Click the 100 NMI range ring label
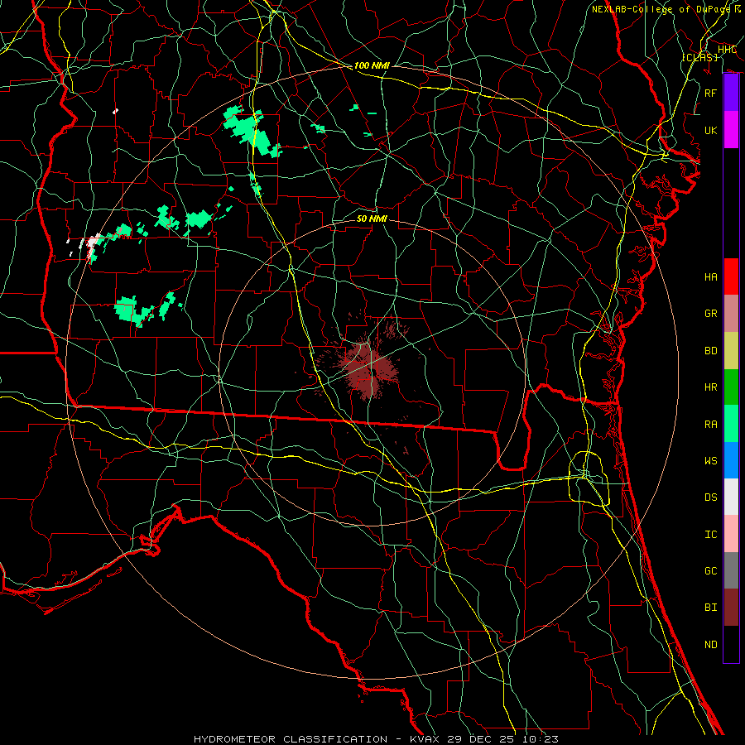745x745 pixels. pos(372,65)
